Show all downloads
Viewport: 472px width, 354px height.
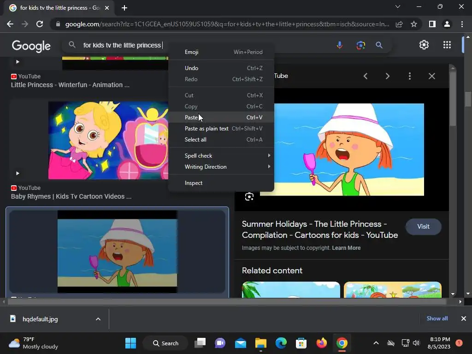[437, 319]
